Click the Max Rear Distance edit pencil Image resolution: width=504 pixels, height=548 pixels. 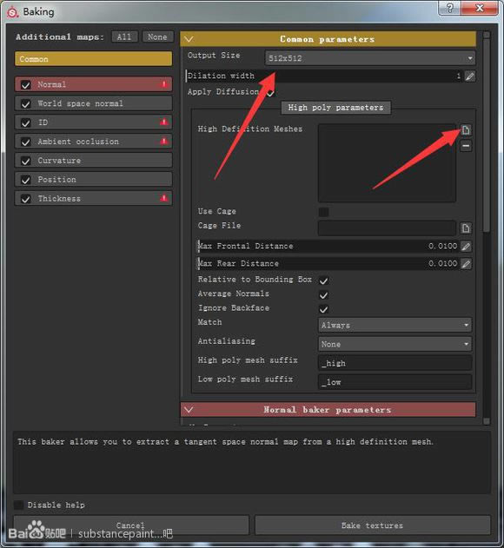(466, 263)
